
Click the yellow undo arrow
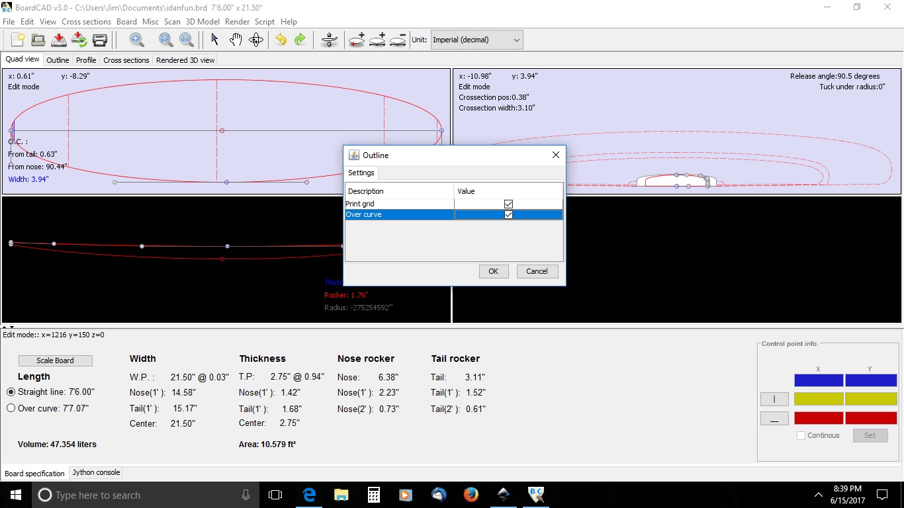[x=281, y=40]
